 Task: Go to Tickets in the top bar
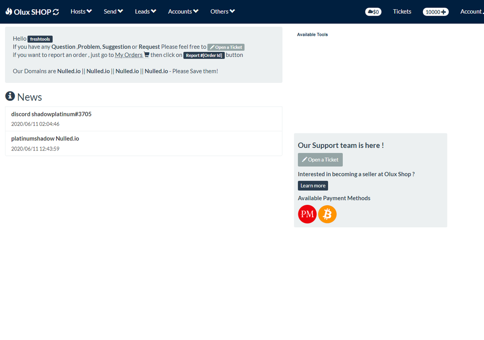click(x=402, y=11)
